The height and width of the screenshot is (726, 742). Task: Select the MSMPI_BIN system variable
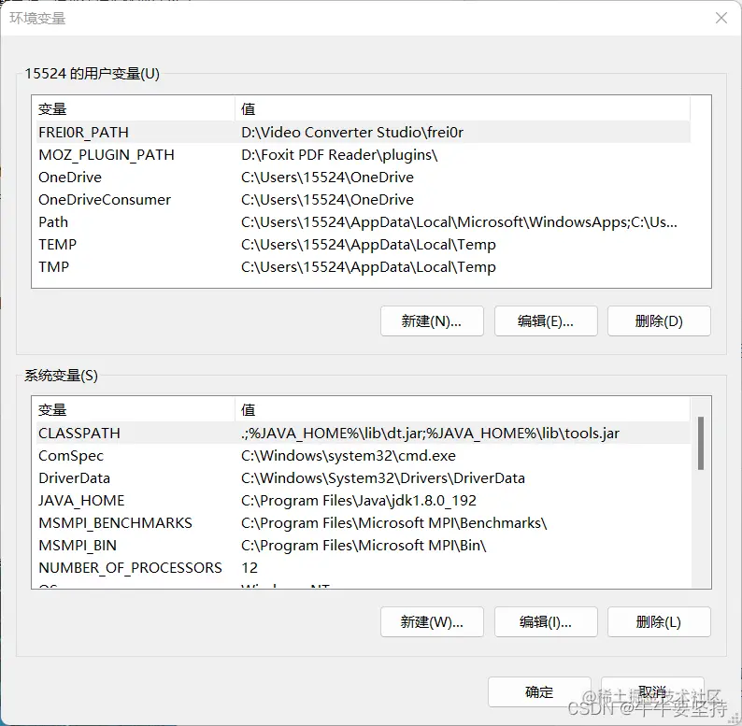coord(363,546)
